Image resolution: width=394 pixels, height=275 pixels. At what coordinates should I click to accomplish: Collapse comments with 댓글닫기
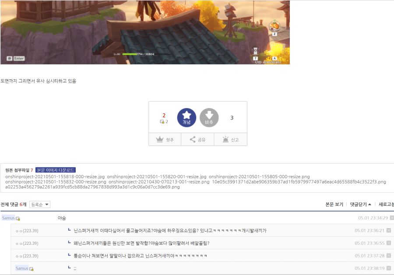pos(361,204)
